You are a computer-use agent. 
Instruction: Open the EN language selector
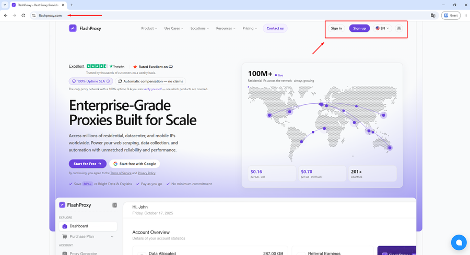click(x=382, y=29)
